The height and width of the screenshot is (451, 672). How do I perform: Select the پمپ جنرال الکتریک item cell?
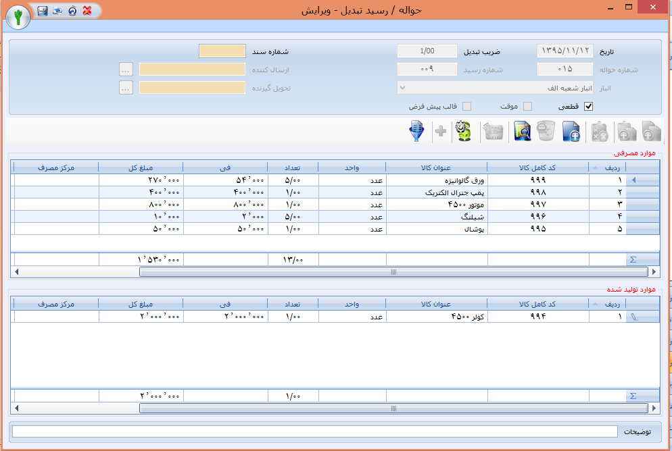tap(437, 192)
